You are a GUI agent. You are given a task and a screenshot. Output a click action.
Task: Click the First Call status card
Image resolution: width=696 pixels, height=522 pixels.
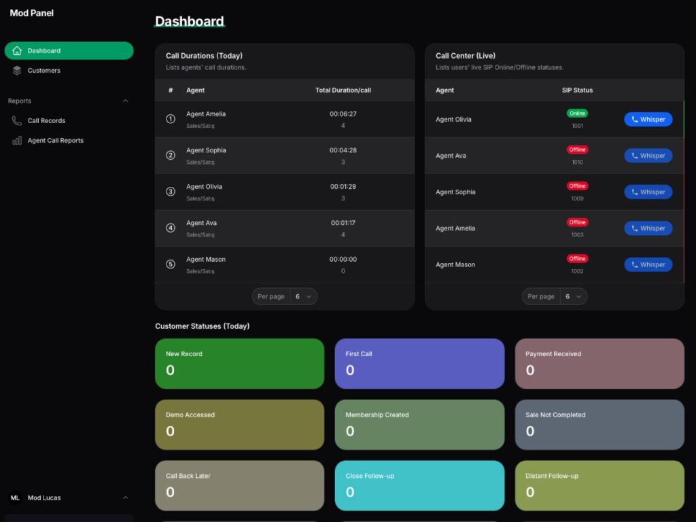[x=419, y=364]
